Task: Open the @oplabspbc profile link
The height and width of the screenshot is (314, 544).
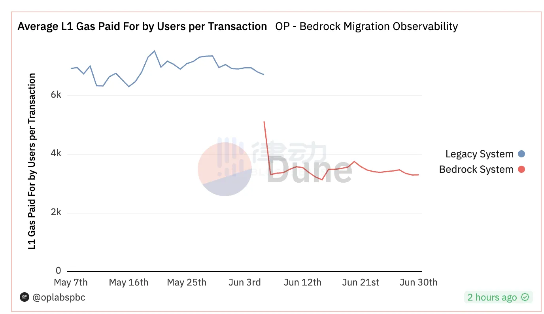Action: click(59, 297)
